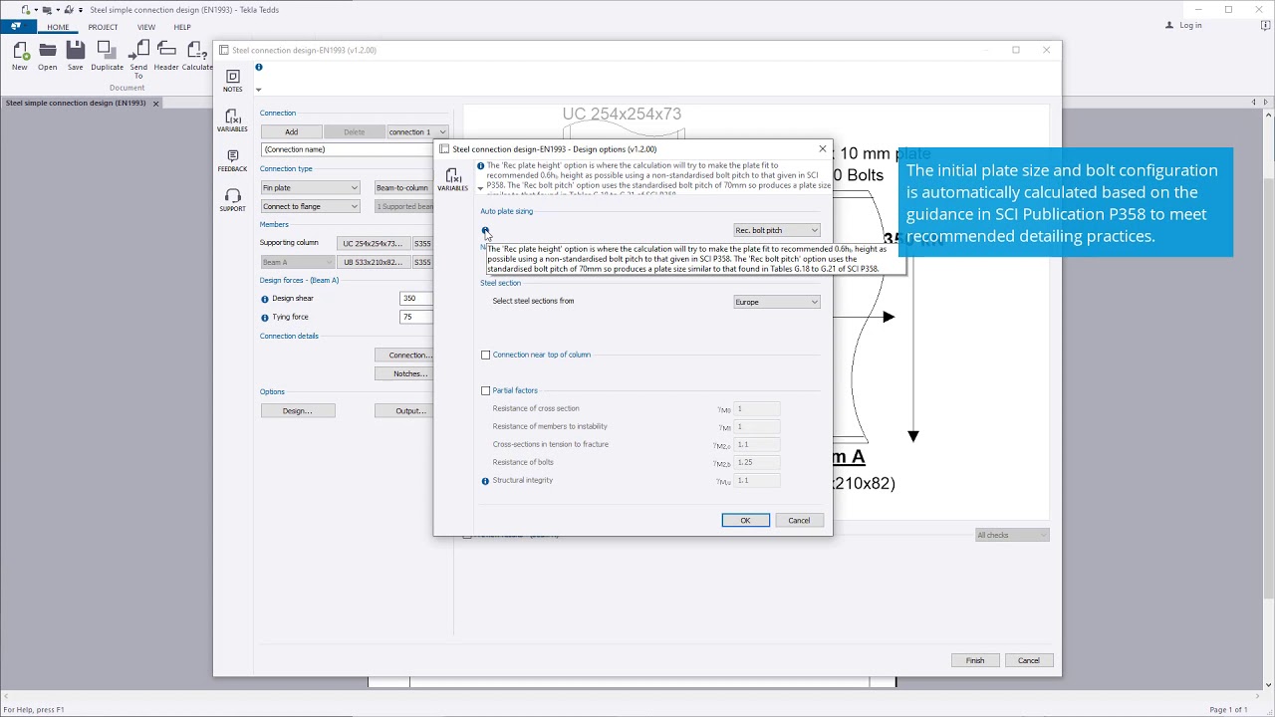Click info icon beside Design shear
Screen dimensions: 1275x717
(x=265, y=299)
